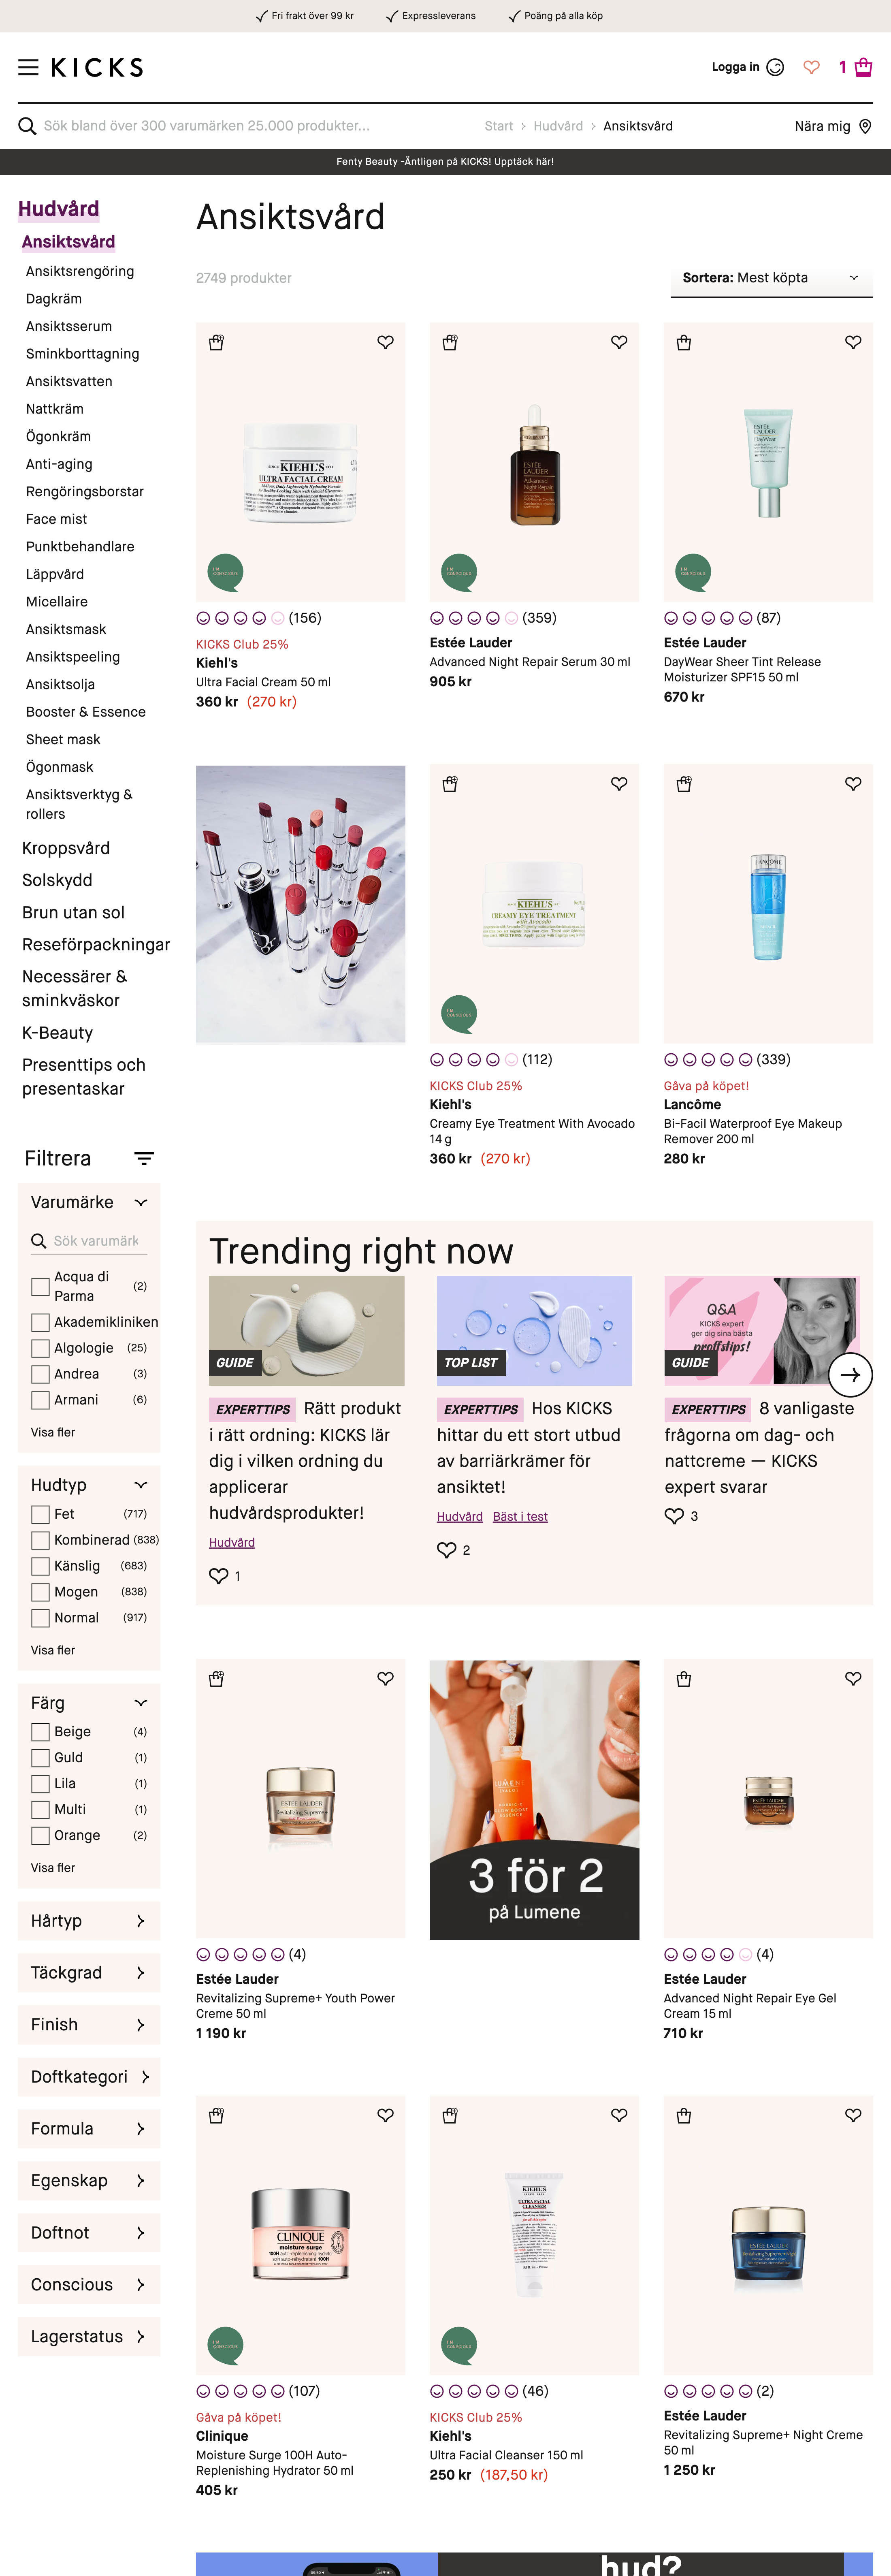
Task: Click Visa fler under Hudtyp
Action: [53, 1650]
